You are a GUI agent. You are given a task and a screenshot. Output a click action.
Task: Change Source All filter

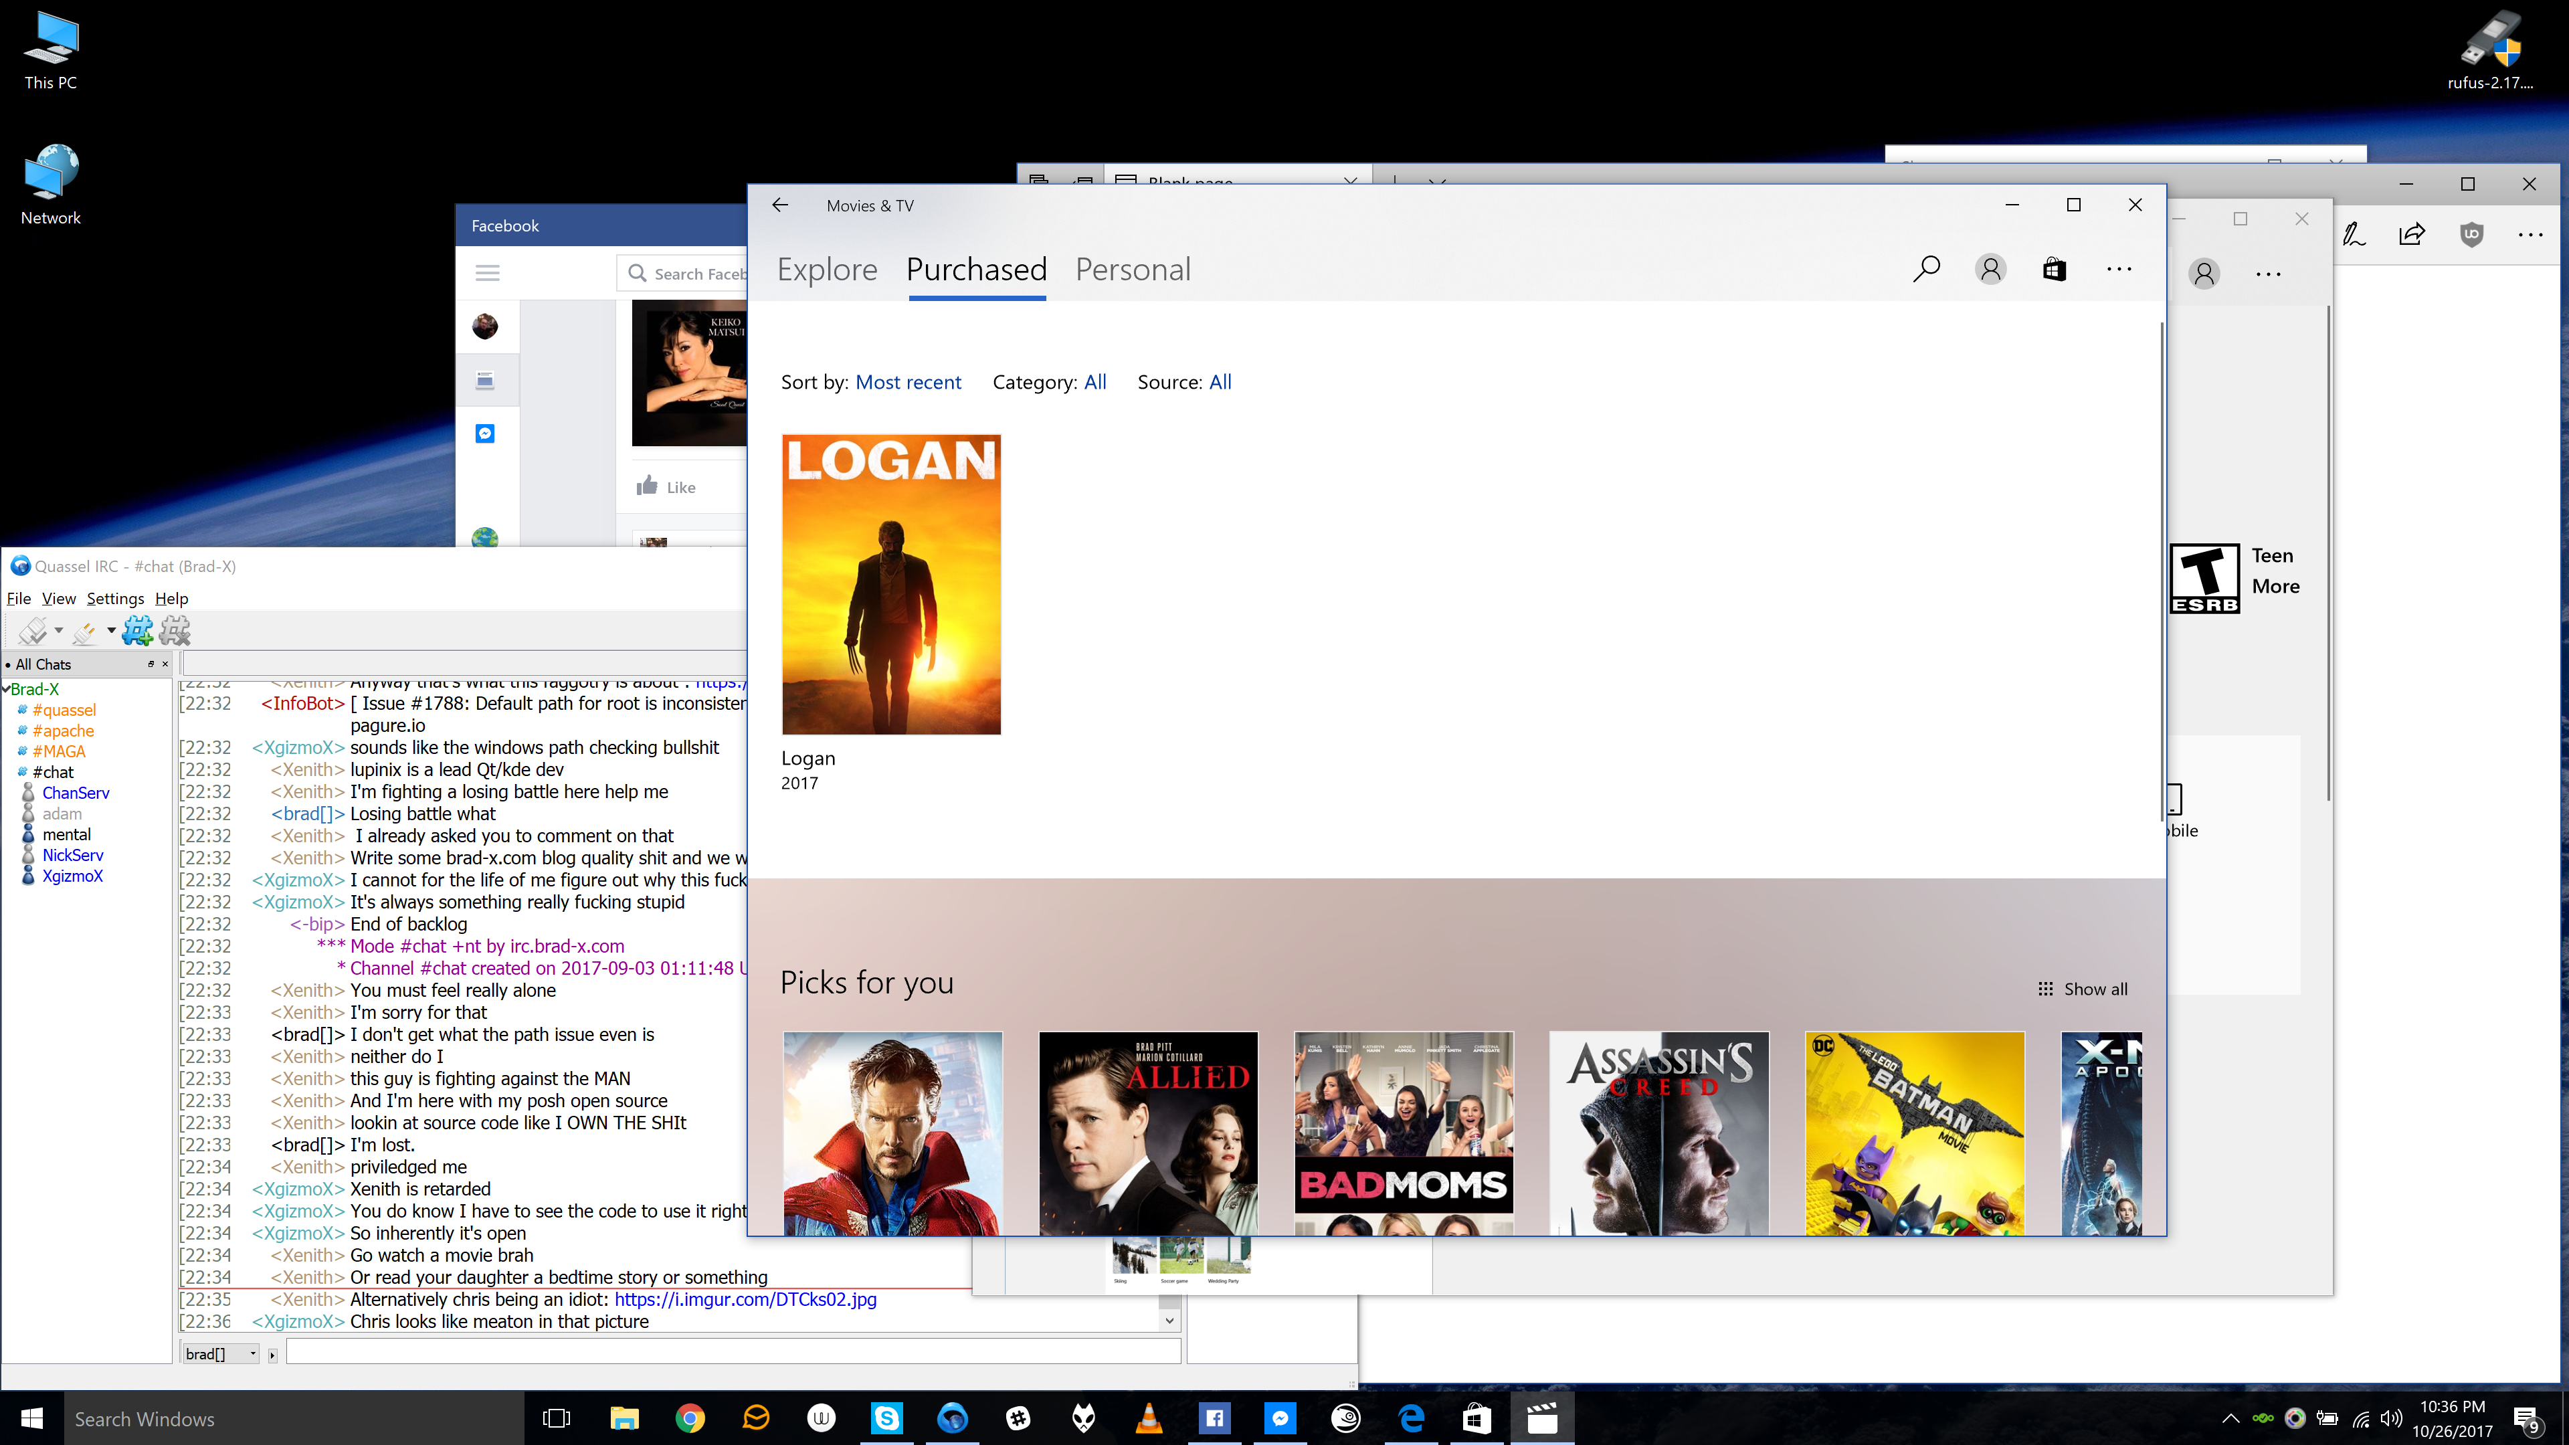tap(1220, 382)
